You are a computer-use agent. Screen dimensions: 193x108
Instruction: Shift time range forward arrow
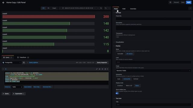pyautogui.click(x=98, y=8)
